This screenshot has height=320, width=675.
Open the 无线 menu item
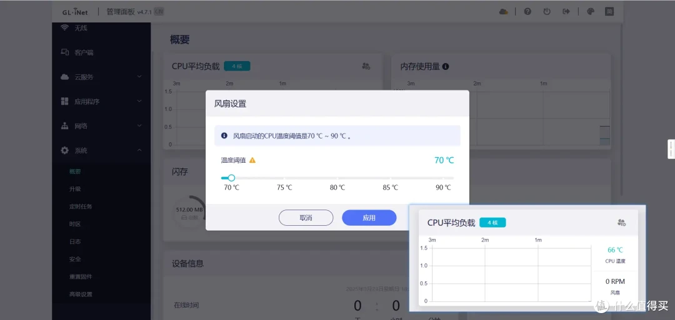[81, 28]
